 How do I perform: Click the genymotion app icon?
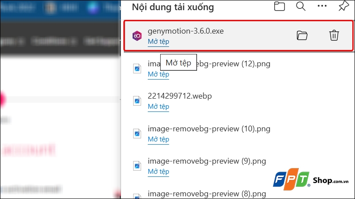pos(137,36)
